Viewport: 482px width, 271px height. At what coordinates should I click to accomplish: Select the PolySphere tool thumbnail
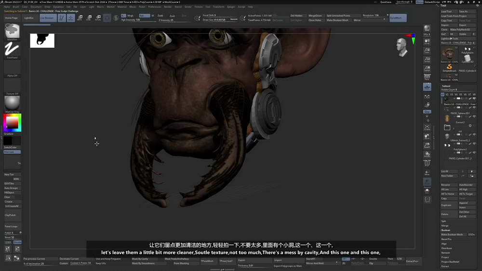(x=467, y=50)
